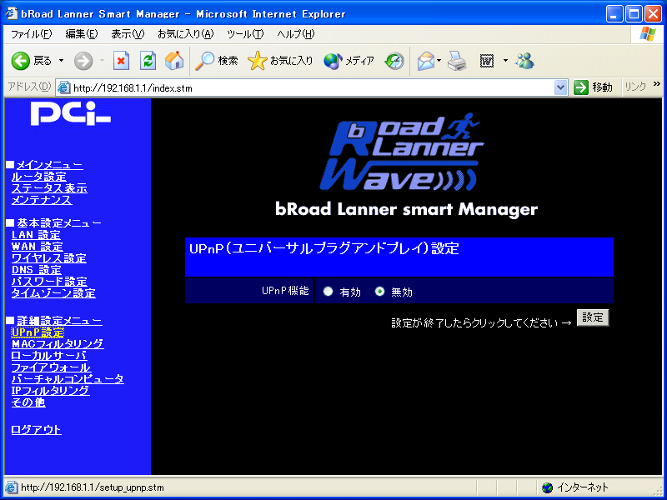Open the Edit button dropdown arrow
Viewport: 667px width, 500px height.
(x=505, y=61)
